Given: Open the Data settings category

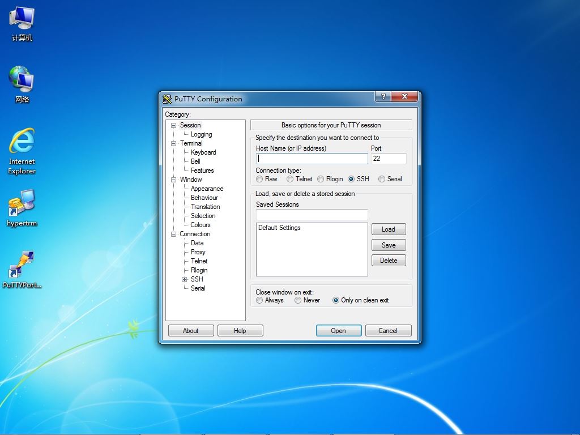Looking at the screenshot, I should (x=197, y=243).
